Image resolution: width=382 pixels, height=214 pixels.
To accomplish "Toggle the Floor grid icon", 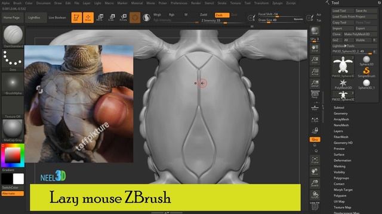I will (x=315, y=107).
